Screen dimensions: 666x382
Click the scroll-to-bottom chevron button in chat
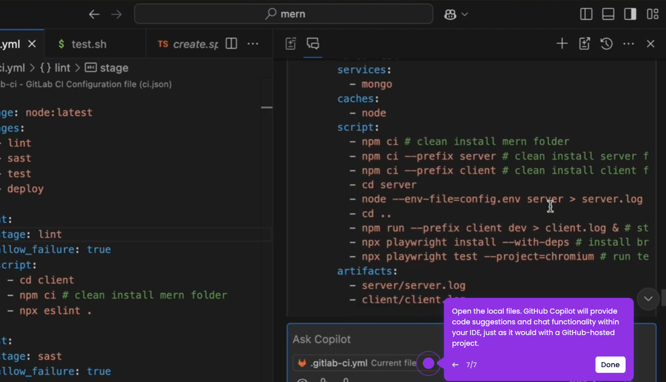[x=648, y=298]
